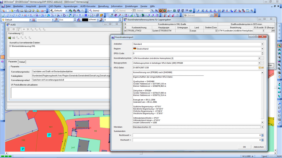Click the magic wand icon at the toolbar start
This screenshot has width=282, height=158.
pyautogui.click(x=3, y=11)
